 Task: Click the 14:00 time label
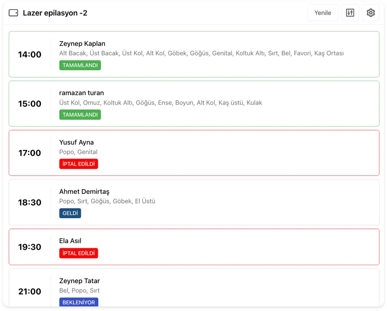[30, 55]
